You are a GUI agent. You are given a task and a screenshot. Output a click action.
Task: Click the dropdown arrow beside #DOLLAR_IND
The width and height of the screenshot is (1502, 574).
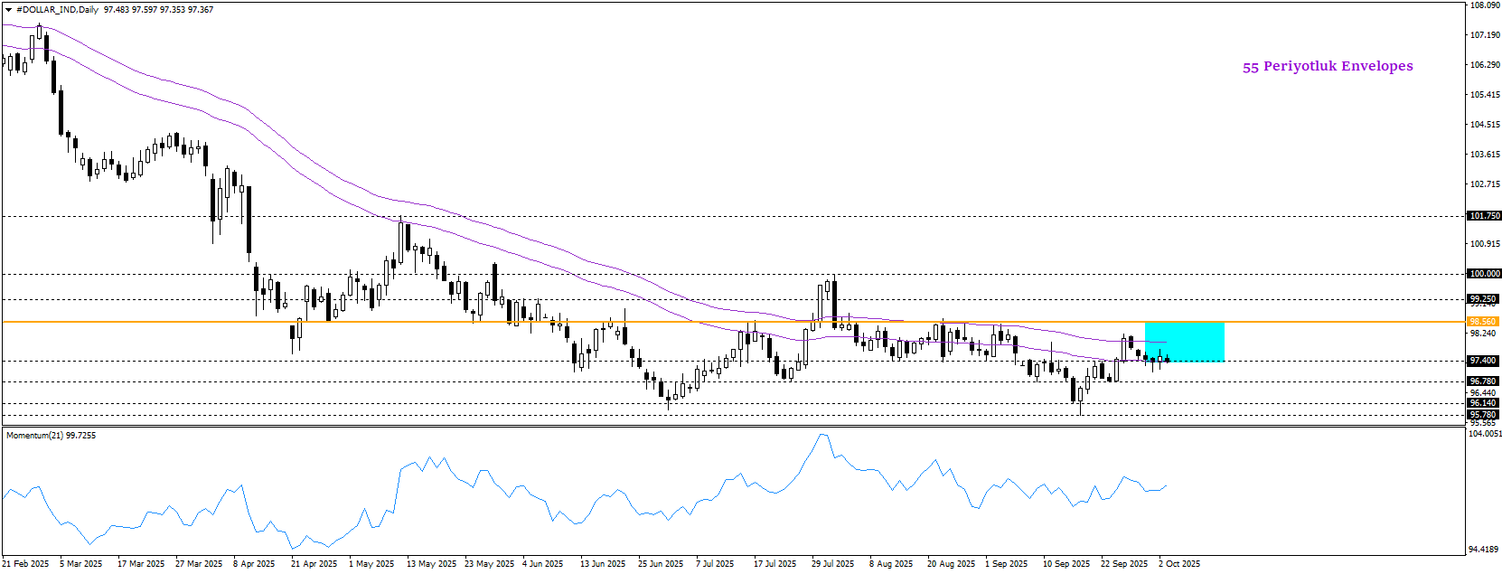(8, 10)
